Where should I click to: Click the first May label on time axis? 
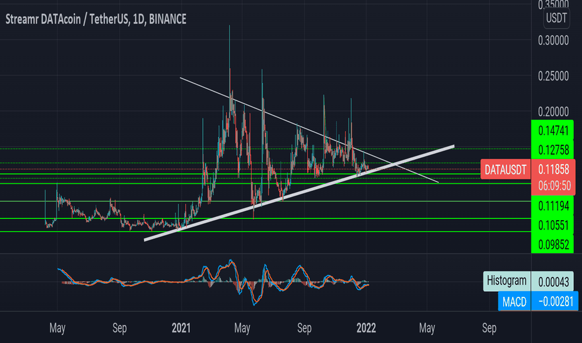point(57,328)
